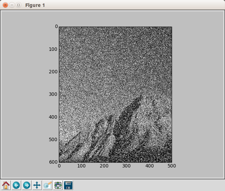Click the x-axis tick label 500
This screenshot has width=225, height=191.
[172, 166]
